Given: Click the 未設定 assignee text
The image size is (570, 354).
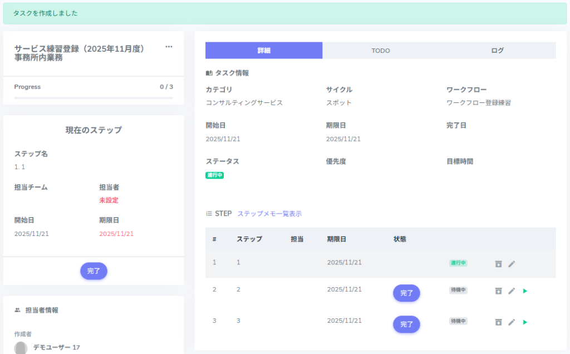Looking at the screenshot, I should tap(109, 200).
